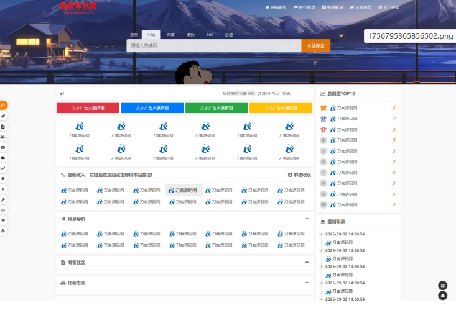456x313 pixels.
Task: Expand the 目录导航 section more menu
Action: 306,219
